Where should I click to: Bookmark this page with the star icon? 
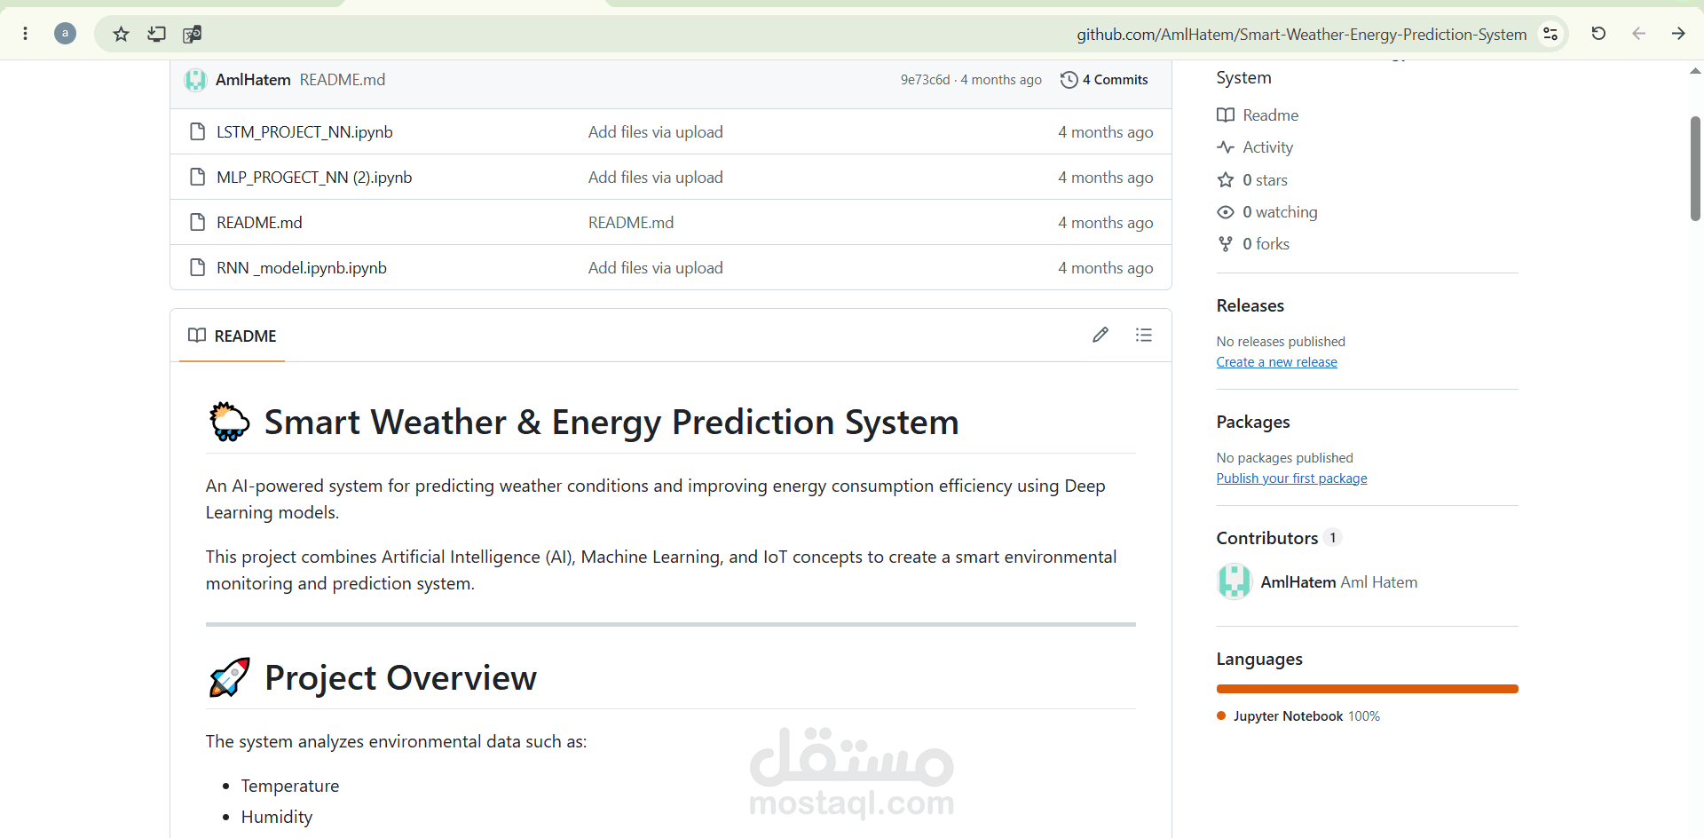[122, 34]
